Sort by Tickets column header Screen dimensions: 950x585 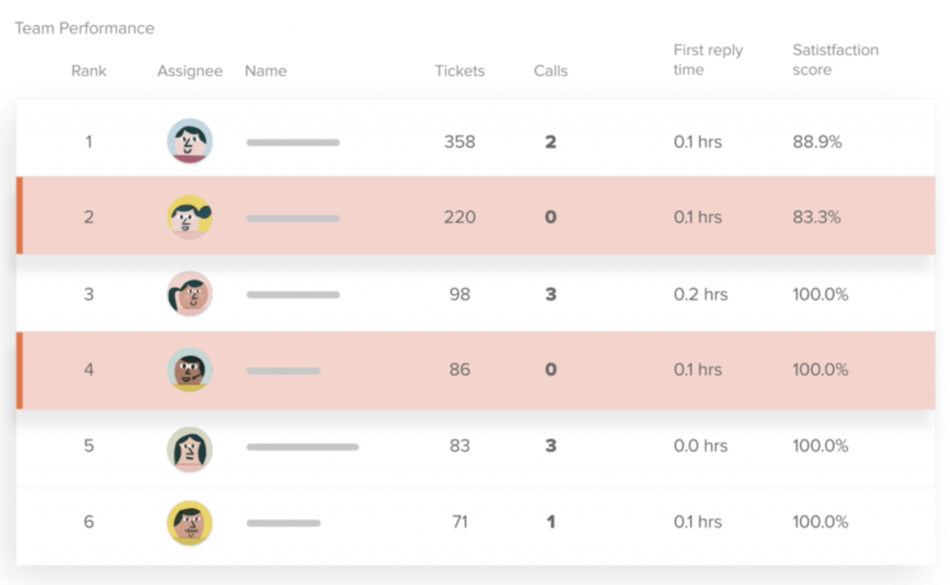pos(460,70)
